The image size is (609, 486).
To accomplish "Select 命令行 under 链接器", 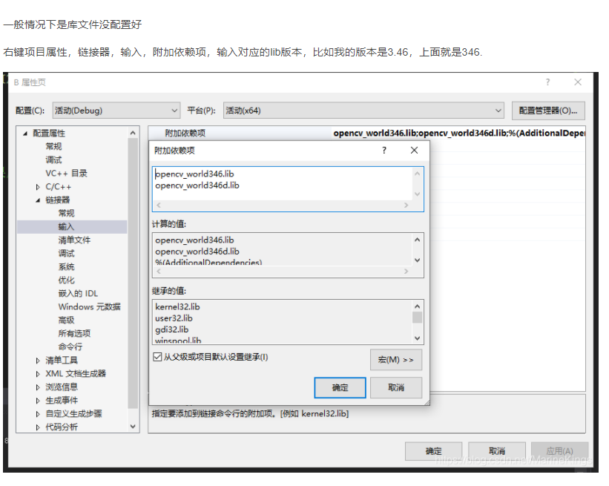I will 70,347.
